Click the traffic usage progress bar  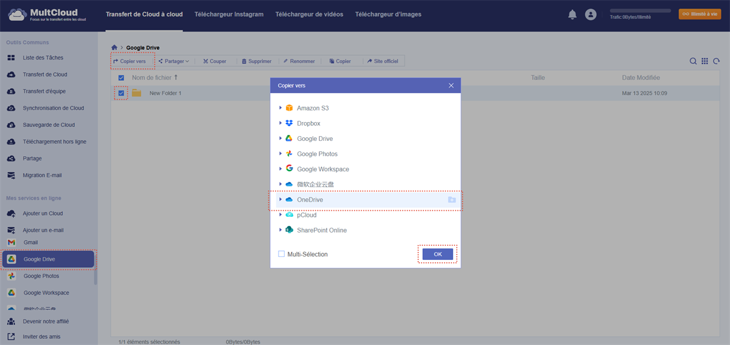coord(640,11)
